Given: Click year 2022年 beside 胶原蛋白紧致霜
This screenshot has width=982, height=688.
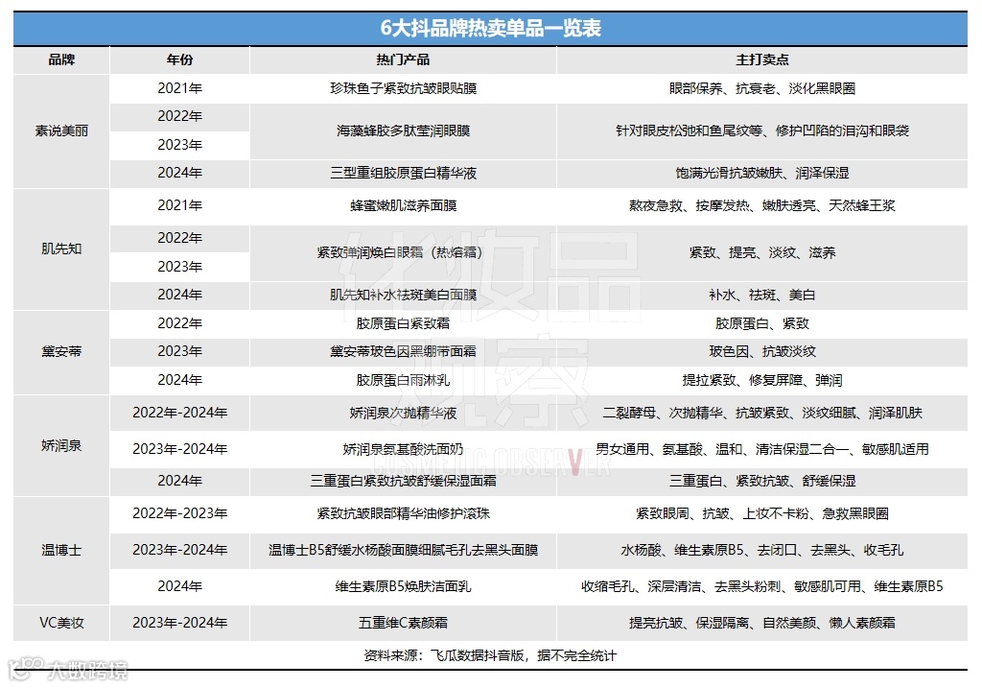Looking at the screenshot, I should 179,323.
